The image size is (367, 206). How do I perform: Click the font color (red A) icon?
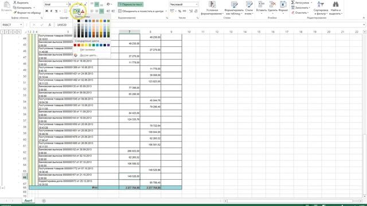coord(83,11)
